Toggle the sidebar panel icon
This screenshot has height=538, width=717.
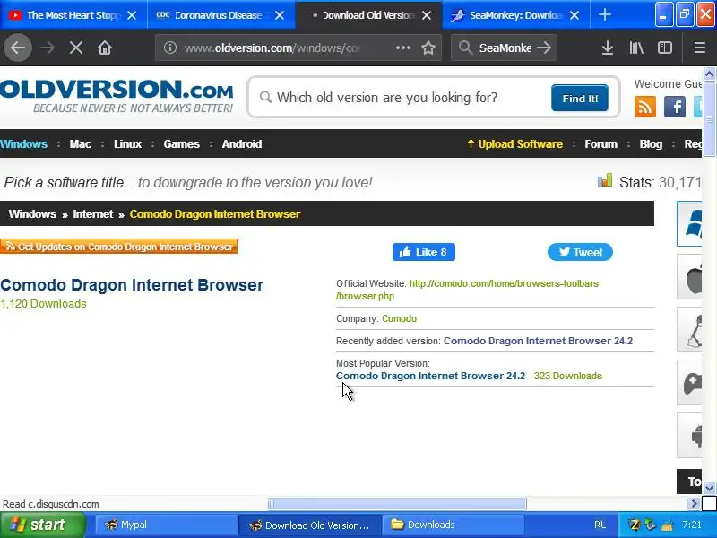(665, 48)
